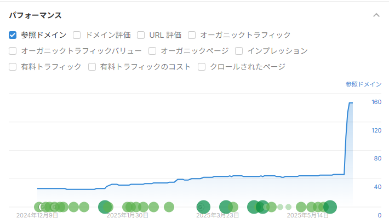
Task: Enable the URL 評価 checkbox
Action: pos(141,35)
